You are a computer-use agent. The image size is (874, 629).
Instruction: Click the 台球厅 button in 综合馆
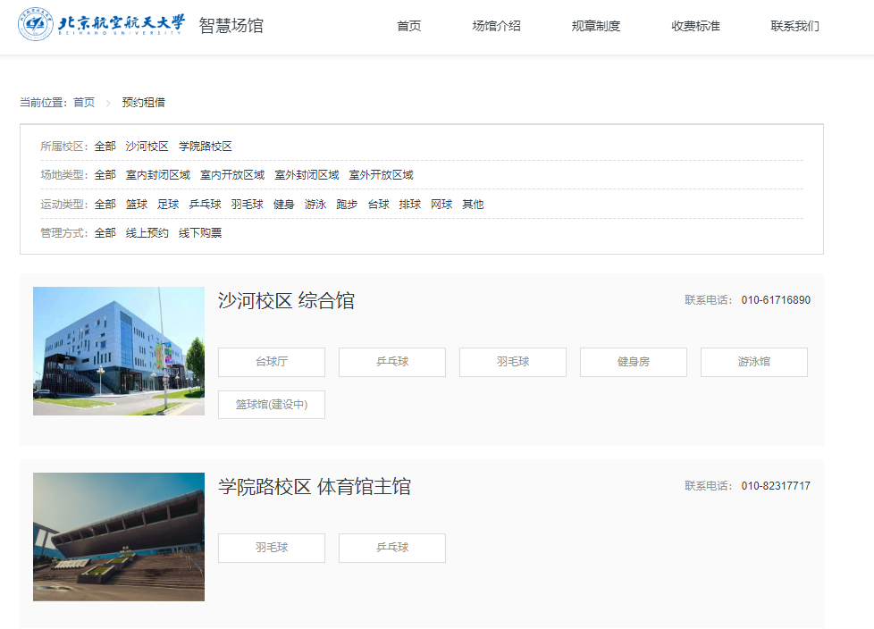coord(272,362)
